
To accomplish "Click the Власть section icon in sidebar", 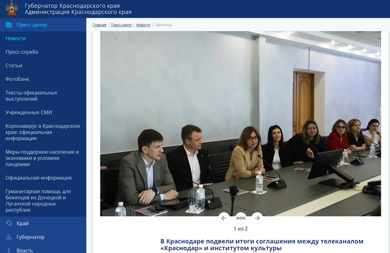I will [9, 250].
